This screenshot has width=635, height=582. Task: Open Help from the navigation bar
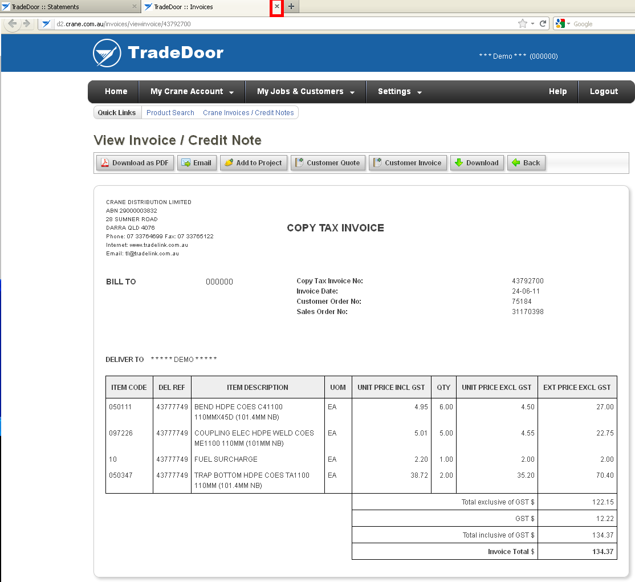(557, 92)
